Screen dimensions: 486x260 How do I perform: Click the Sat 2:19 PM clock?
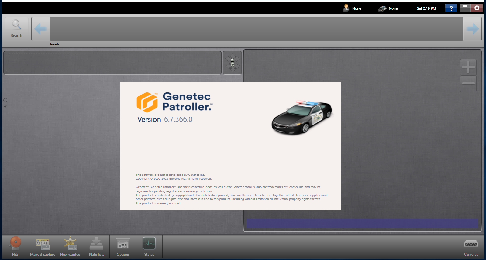(x=426, y=8)
